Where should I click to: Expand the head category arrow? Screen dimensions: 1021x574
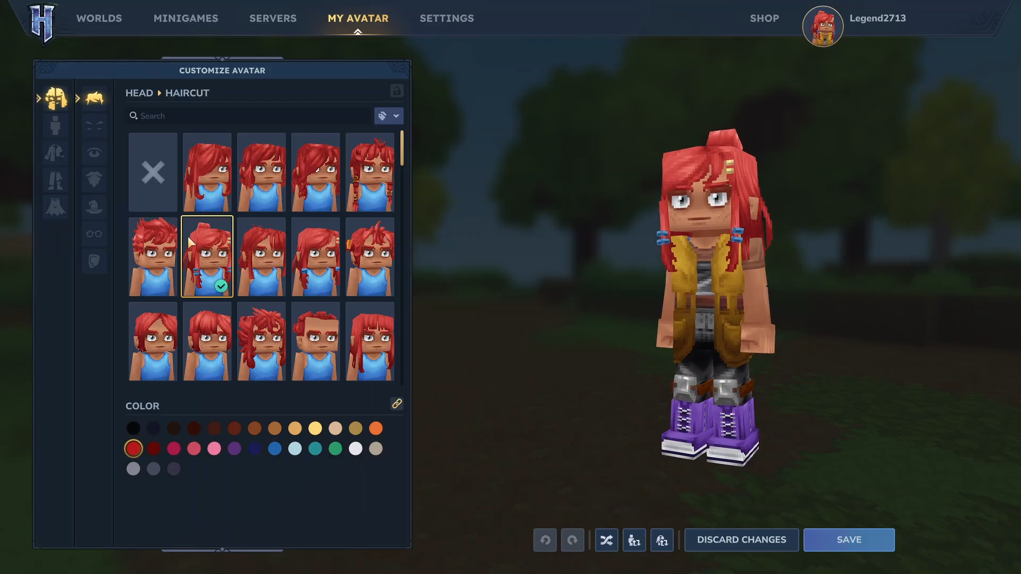pos(39,98)
